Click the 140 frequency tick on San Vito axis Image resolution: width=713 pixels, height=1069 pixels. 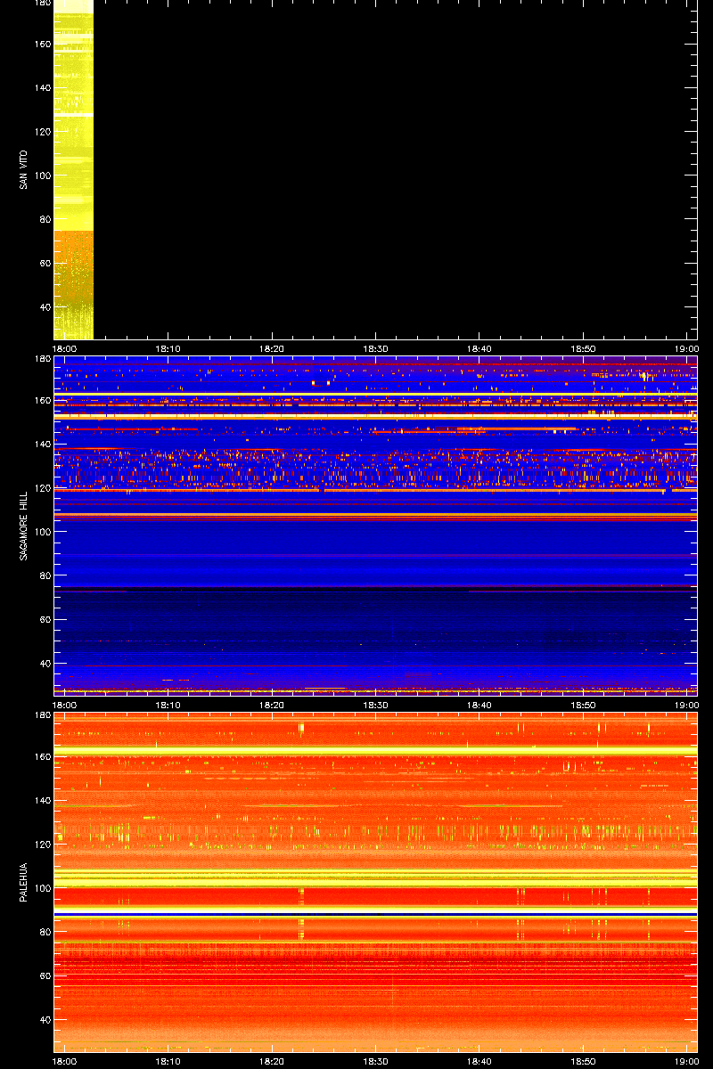(x=42, y=87)
